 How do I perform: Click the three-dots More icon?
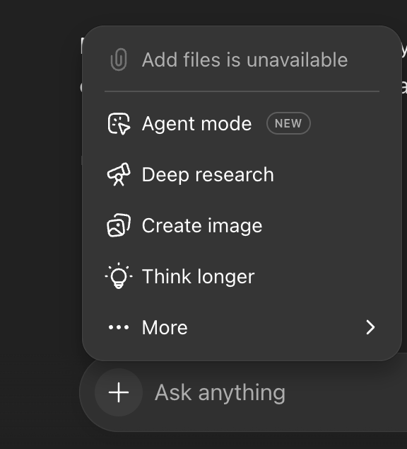tap(119, 327)
